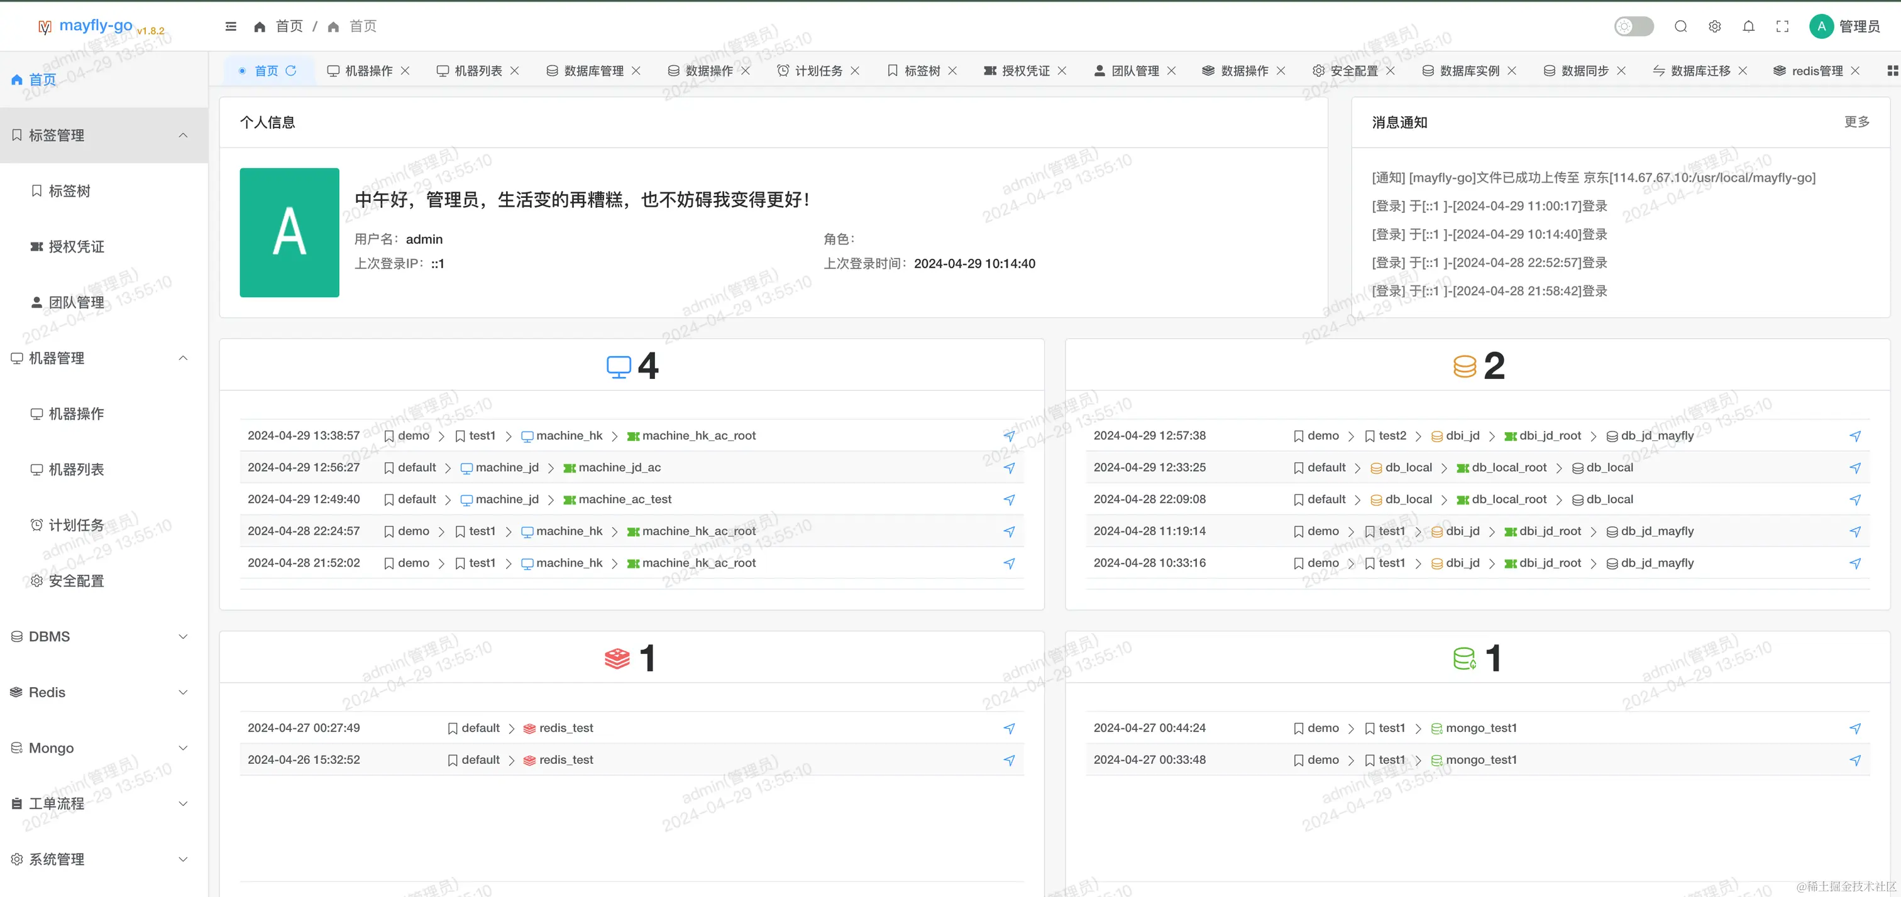Open the search magnifier icon in header

[1680, 26]
